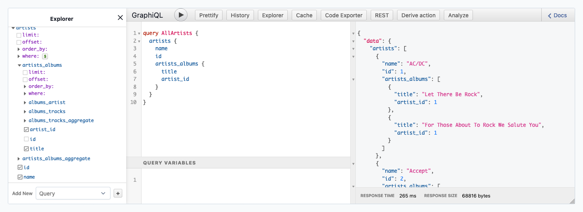The image size is (583, 212).
Task: Run the query with the play button
Action: pyautogui.click(x=181, y=15)
